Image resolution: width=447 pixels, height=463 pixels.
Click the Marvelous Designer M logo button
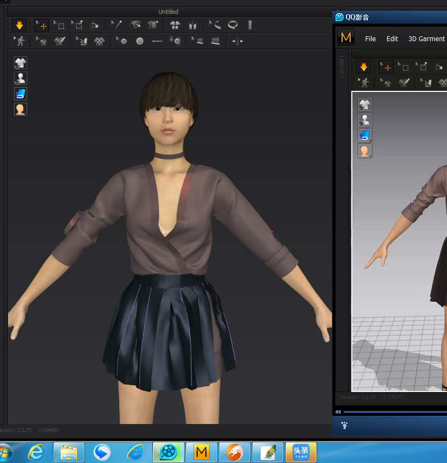pyautogui.click(x=346, y=38)
